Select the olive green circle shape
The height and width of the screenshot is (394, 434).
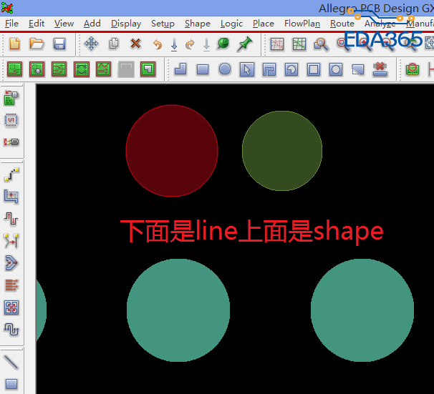(282, 151)
